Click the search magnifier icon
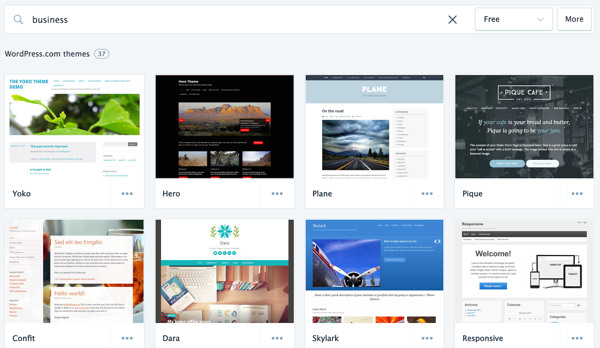 [x=18, y=20]
